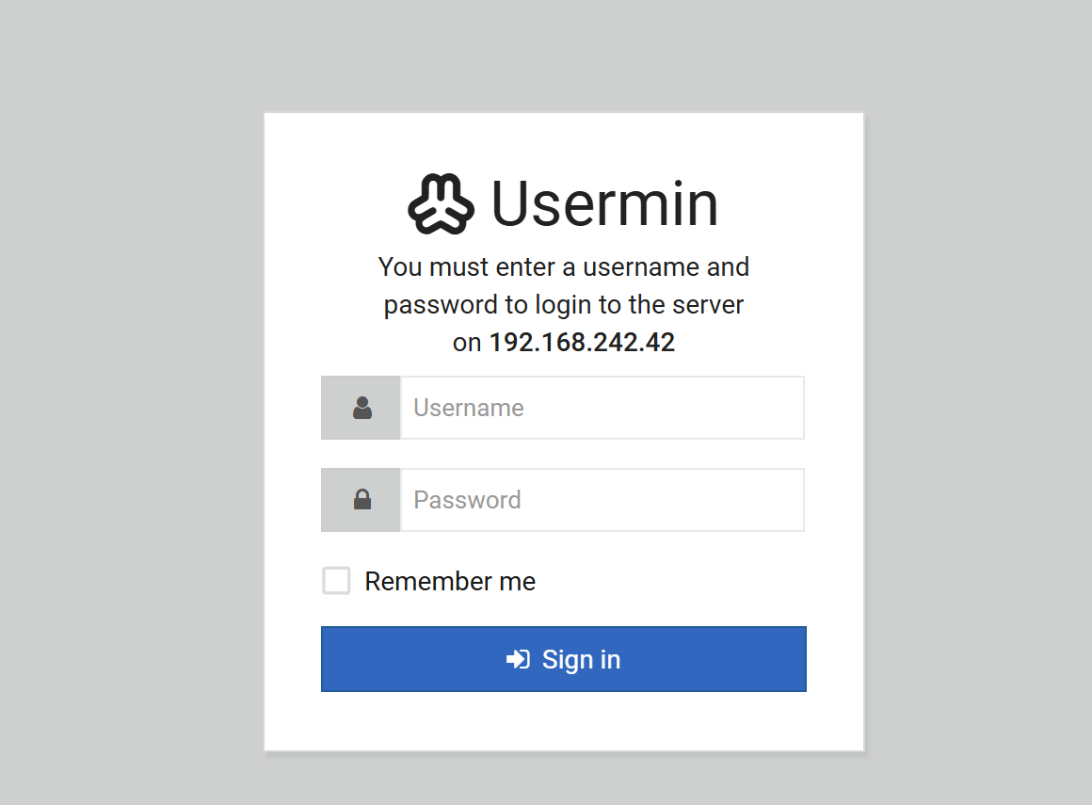Screen dimensions: 1092x805
Task: Click the "Username" placeholder text
Action: coord(469,408)
